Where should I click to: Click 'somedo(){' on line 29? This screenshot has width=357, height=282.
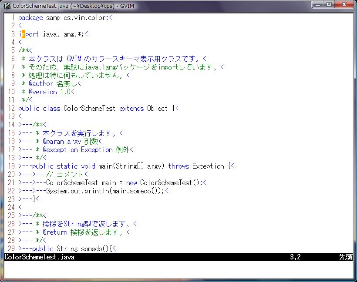[x=97, y=249]
